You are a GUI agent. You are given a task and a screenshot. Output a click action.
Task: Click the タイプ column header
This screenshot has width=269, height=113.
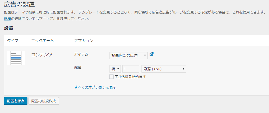coord(13,41)
